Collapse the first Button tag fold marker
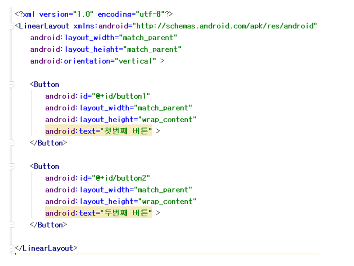354x266 pixels. (x=12, y=85)
